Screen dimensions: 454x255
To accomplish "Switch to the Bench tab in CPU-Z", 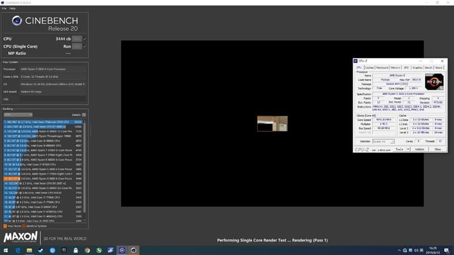I will (x=428, y=67).
